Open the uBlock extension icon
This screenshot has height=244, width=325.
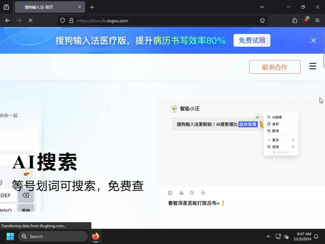[x=306, y=20]
